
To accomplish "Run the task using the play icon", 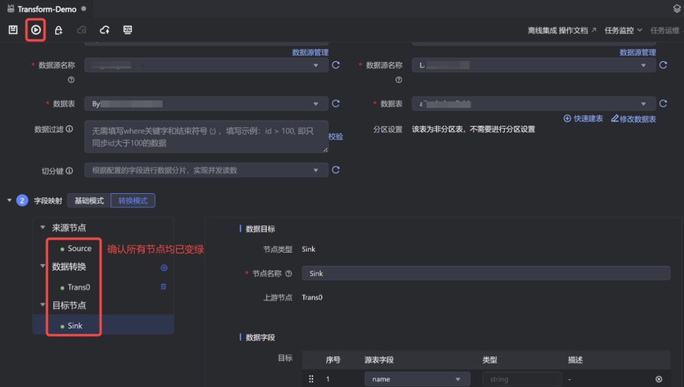I will pyautogui.click(x=35, y=30).
